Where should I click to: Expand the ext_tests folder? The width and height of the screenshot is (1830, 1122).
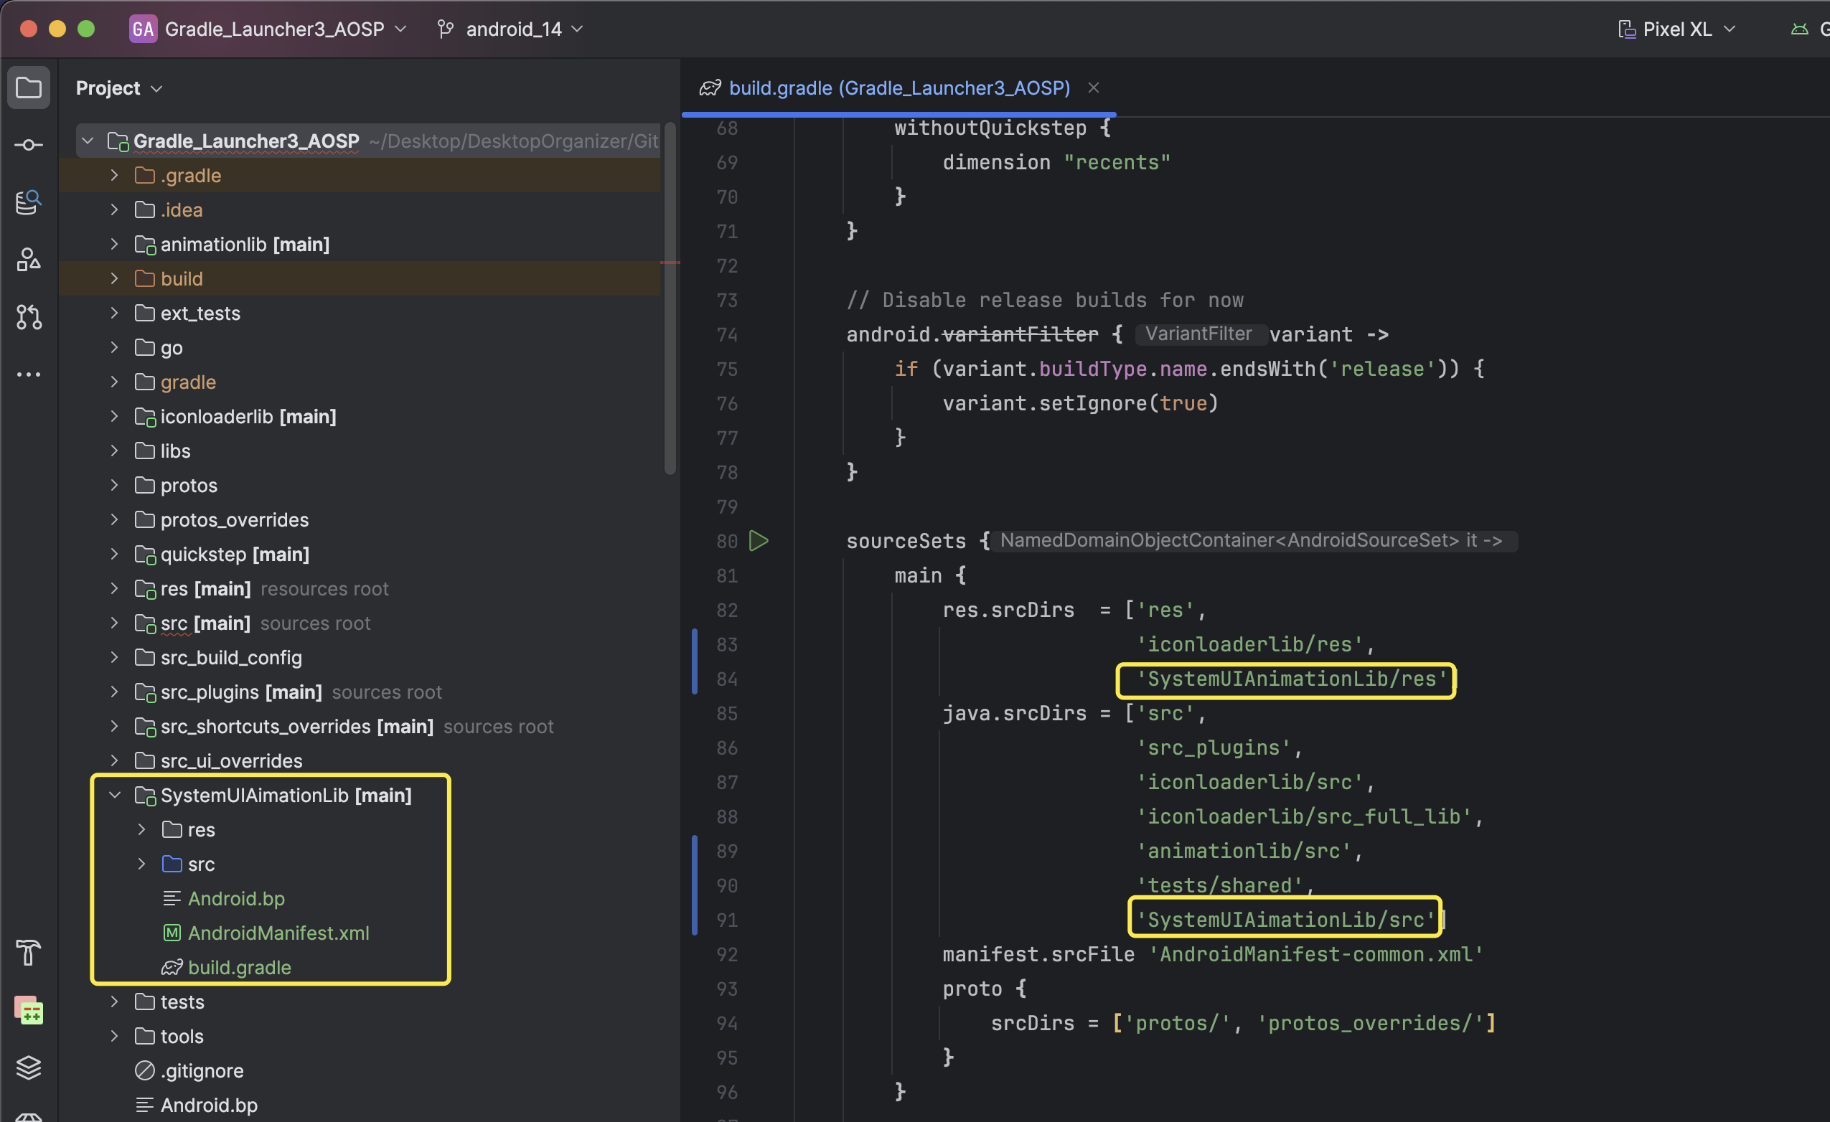[114, 313]
